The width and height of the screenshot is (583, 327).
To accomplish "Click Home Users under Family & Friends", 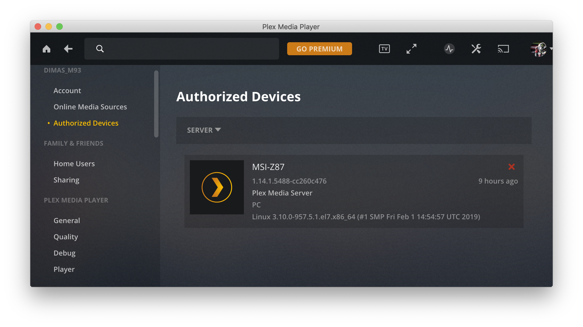I will point(74,163).
